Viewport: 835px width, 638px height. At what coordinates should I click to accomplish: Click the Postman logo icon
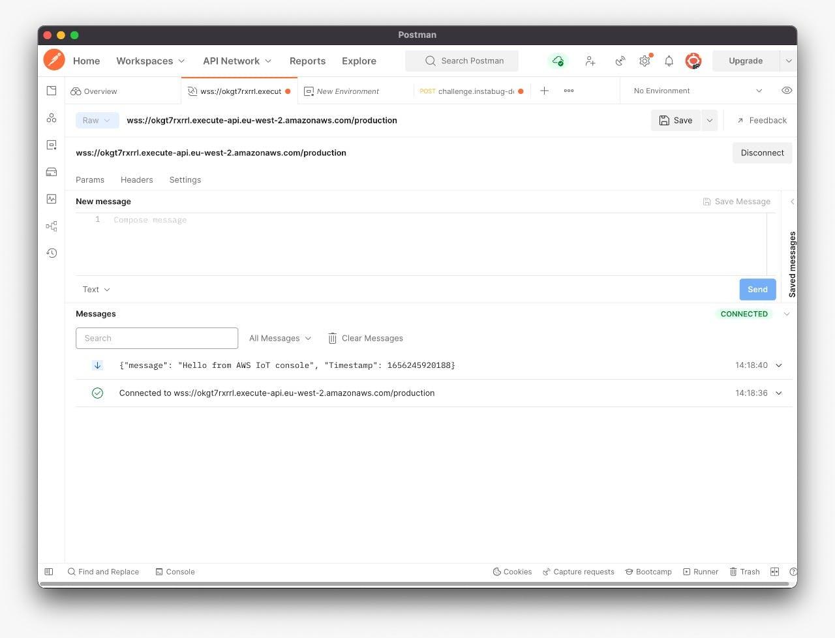54,60
